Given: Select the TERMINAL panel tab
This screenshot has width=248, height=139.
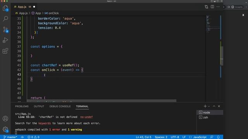Looking at the screenshot, I should tap(82, 107).
